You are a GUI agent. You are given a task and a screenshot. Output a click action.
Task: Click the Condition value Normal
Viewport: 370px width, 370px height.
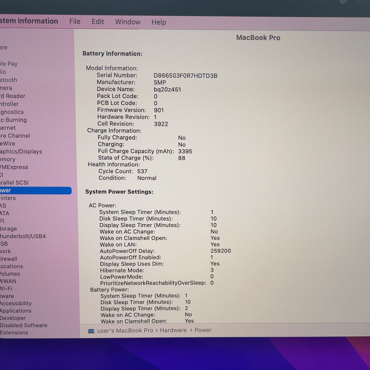(147, 178)
